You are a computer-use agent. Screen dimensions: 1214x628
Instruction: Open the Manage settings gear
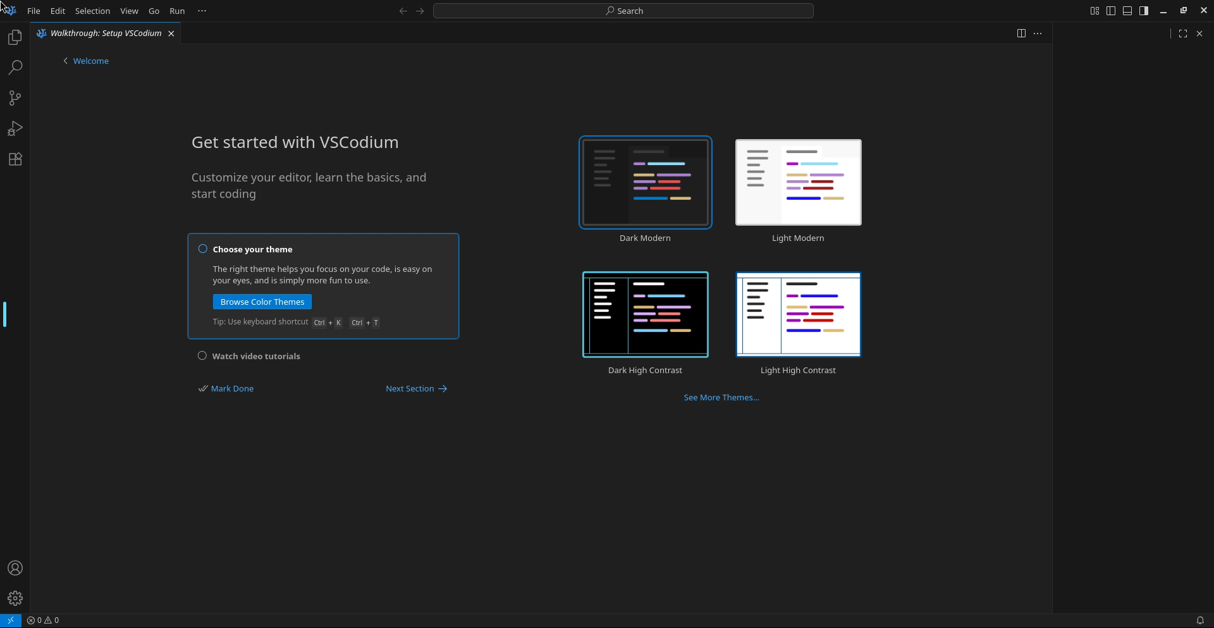15,598
